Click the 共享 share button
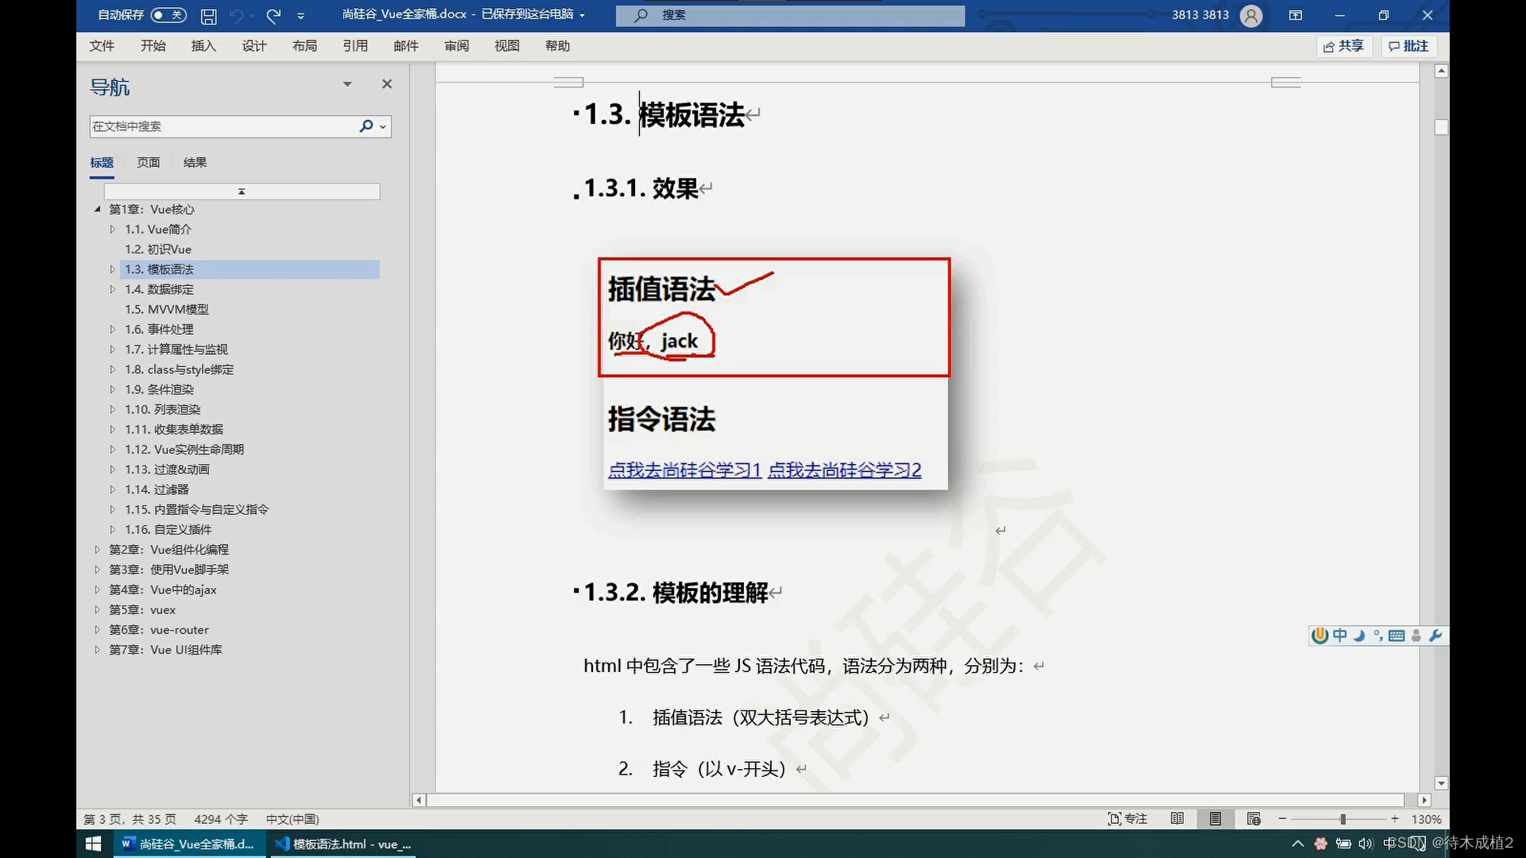1526x858 pixels. point(1343,46)
